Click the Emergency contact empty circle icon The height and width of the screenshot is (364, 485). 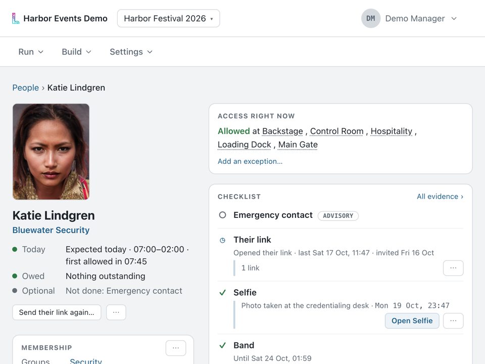(222, 215)
